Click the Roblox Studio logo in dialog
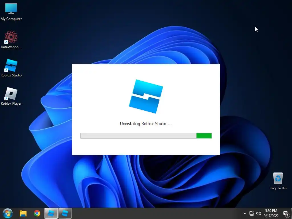The height and width of the screenshot is (219, 292). [146, 96]
